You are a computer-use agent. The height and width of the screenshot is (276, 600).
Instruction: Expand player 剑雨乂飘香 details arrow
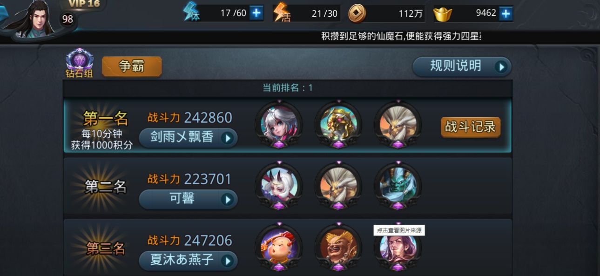pos(227,138)
